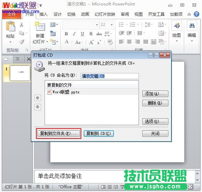Click the CD name input field
Image resolution: width=202 pixels, height=192 pixels.
pyautogui.click(x=110, y=76)
